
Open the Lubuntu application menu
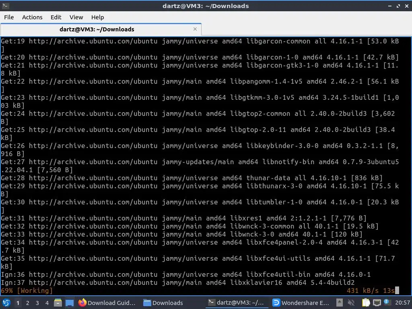coord(6,303)
